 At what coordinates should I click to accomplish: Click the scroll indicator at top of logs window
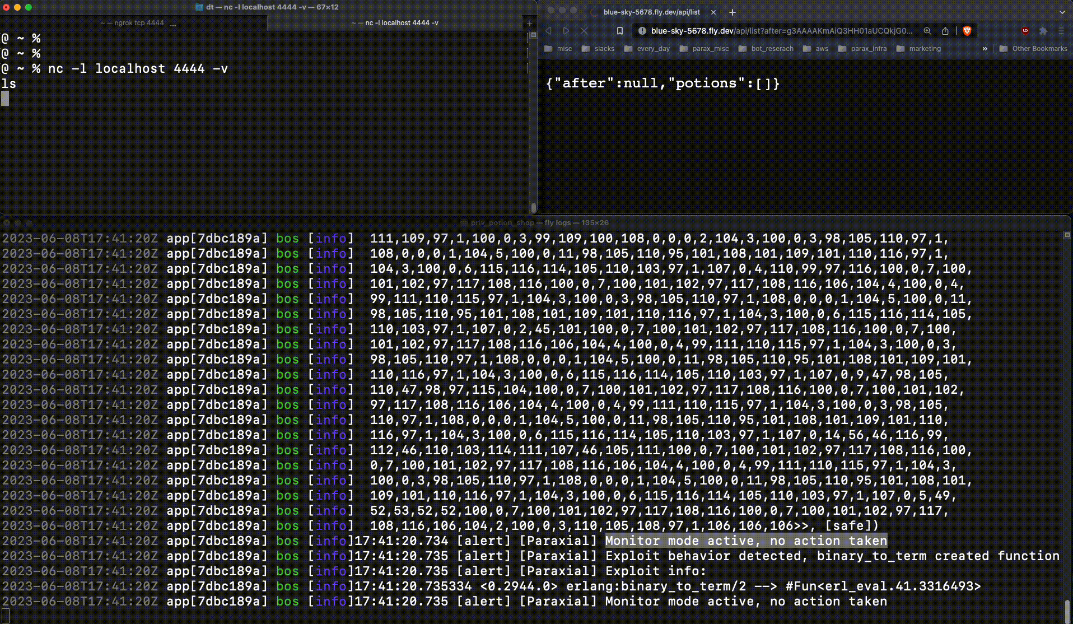(1067, 235)
